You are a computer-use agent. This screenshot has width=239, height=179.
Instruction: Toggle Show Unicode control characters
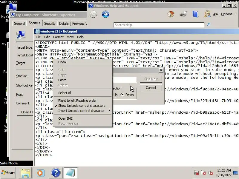(x=82, y=106)
